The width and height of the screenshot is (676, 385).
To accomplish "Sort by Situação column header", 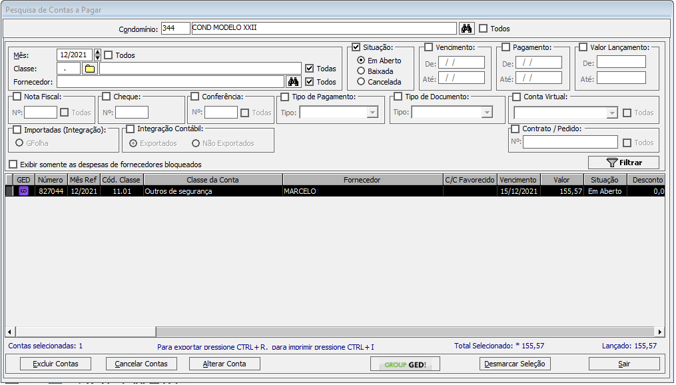I will 605,180.
